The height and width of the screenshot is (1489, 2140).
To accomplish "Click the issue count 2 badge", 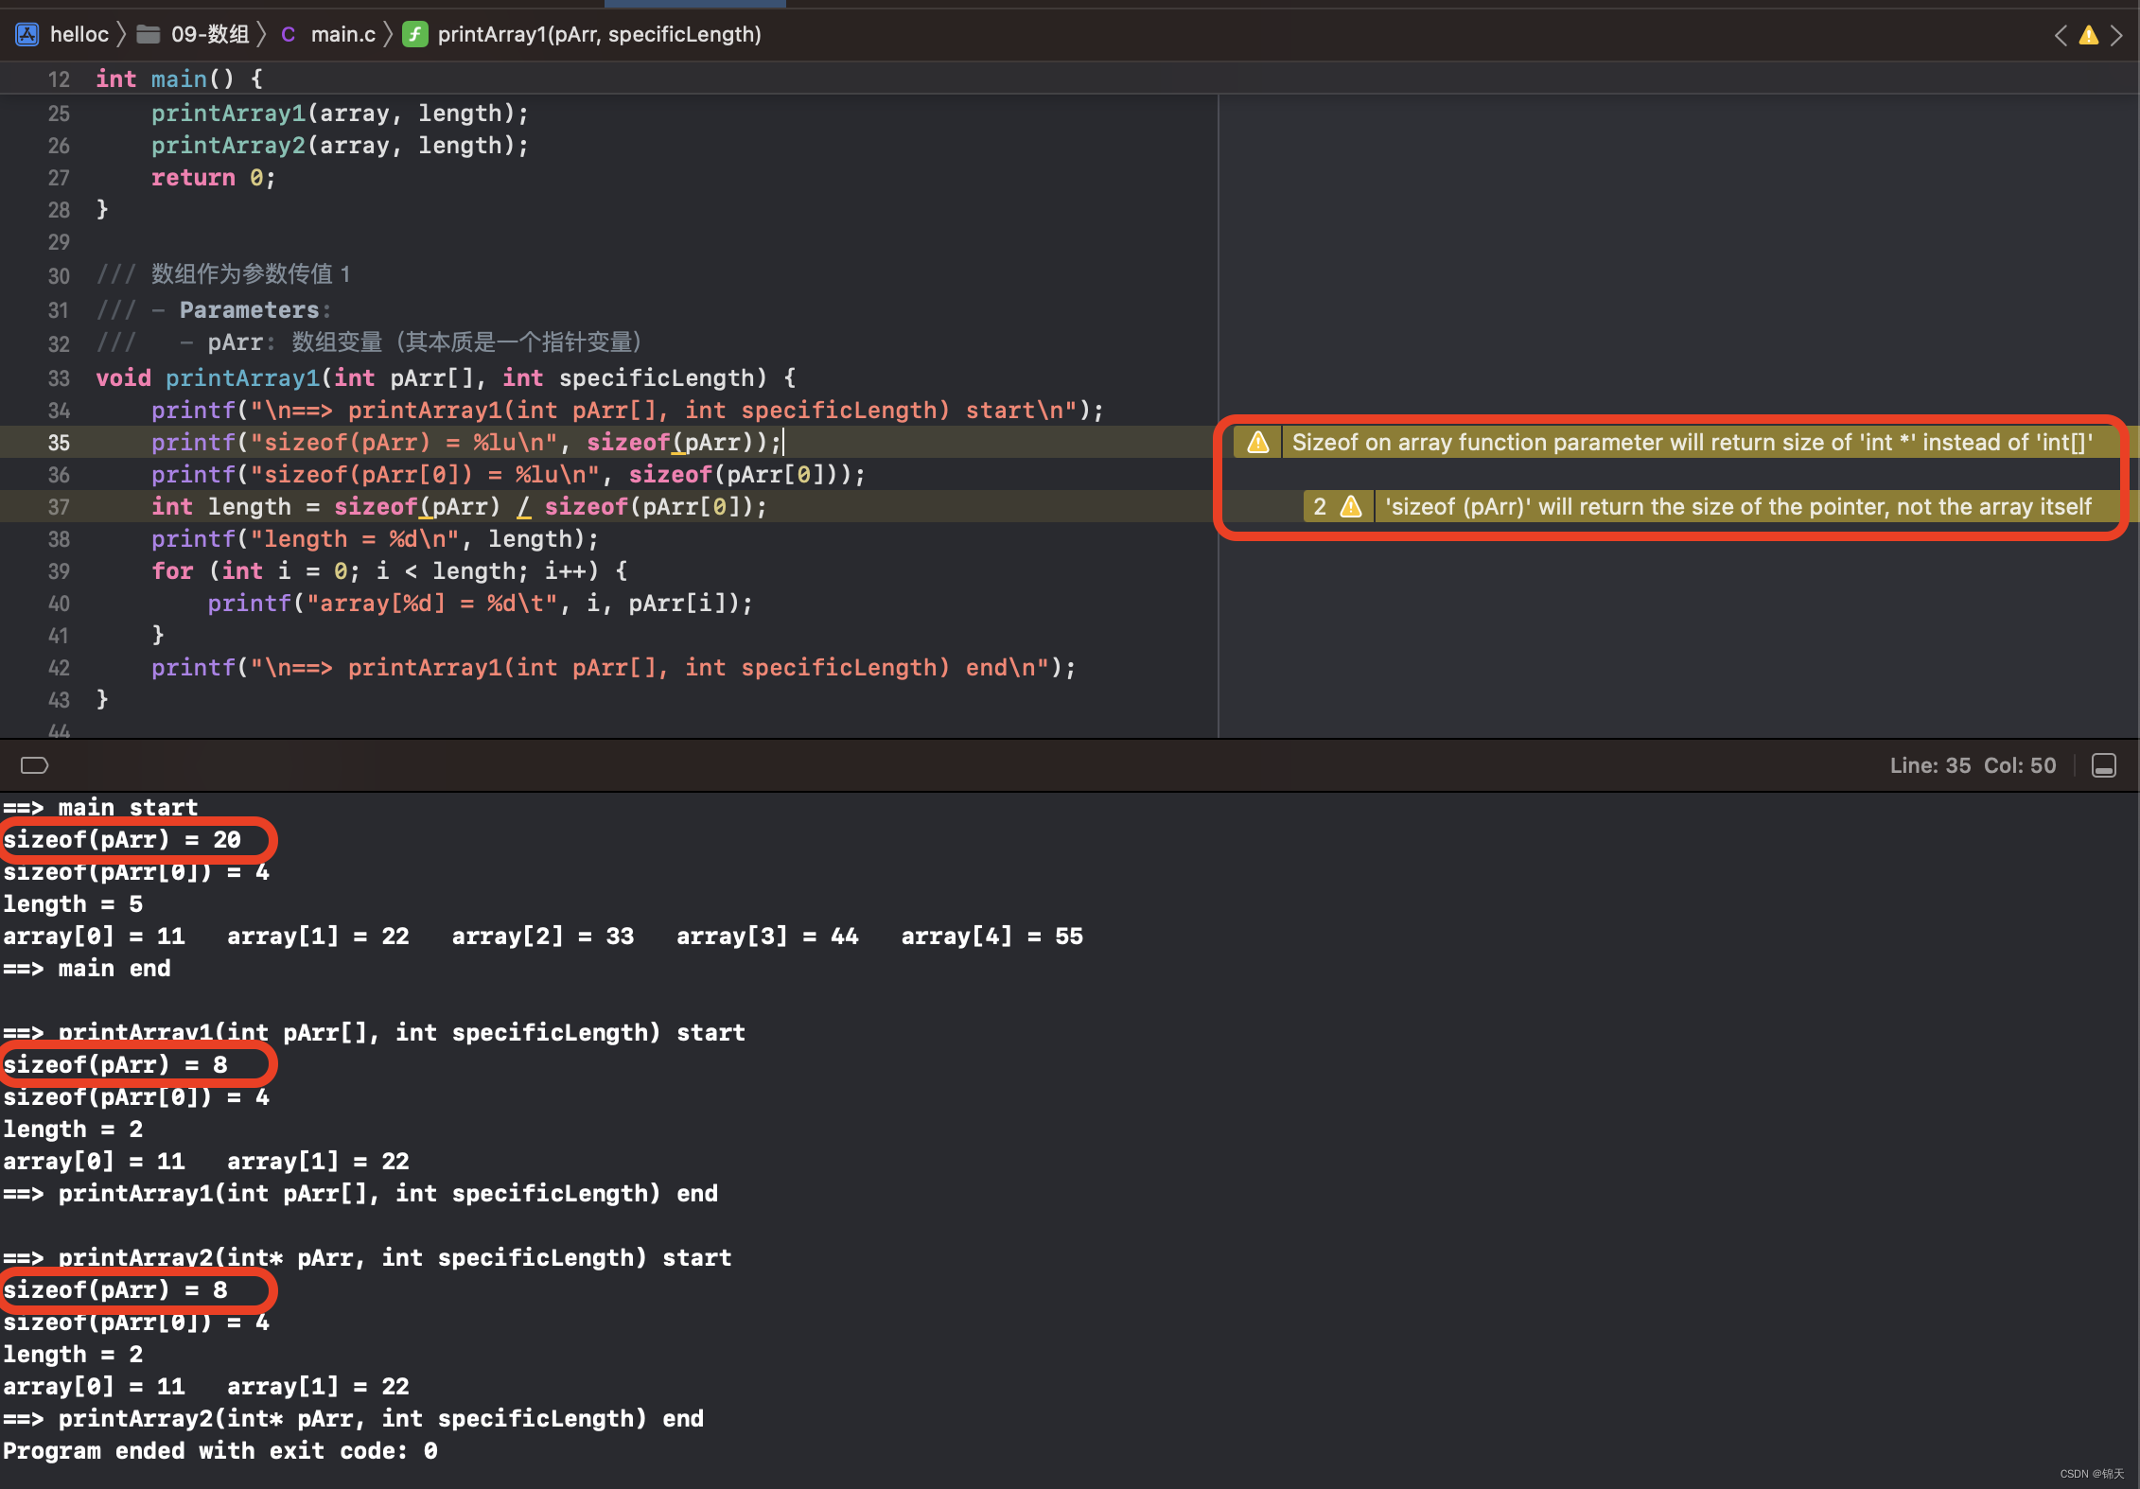I will tap(1320, 506).
